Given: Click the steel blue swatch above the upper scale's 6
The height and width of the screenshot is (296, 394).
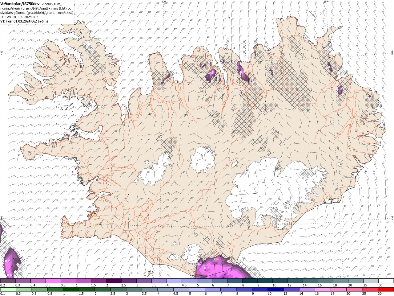Looking at the screenshot, I should tap(219, 281).
